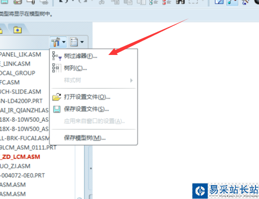Select UCH-SLIDE.ASM in the model tree
259x199 pixels.
[20, 92]
